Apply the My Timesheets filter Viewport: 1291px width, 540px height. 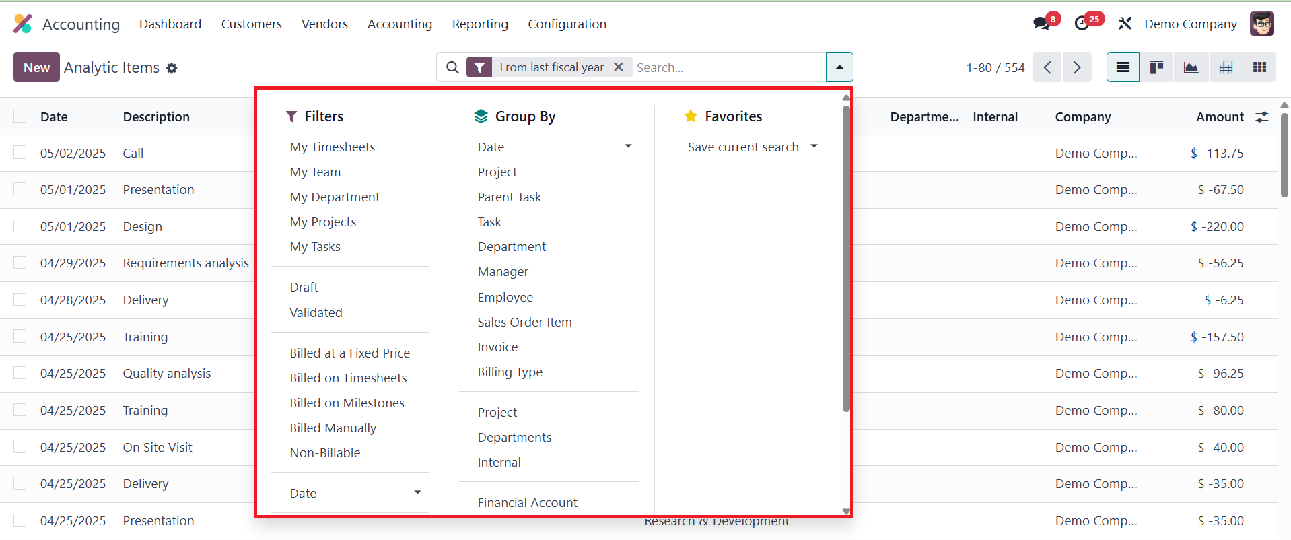[333, 147]
